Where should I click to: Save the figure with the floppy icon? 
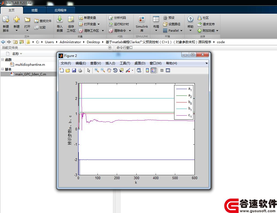coord(74,70)
